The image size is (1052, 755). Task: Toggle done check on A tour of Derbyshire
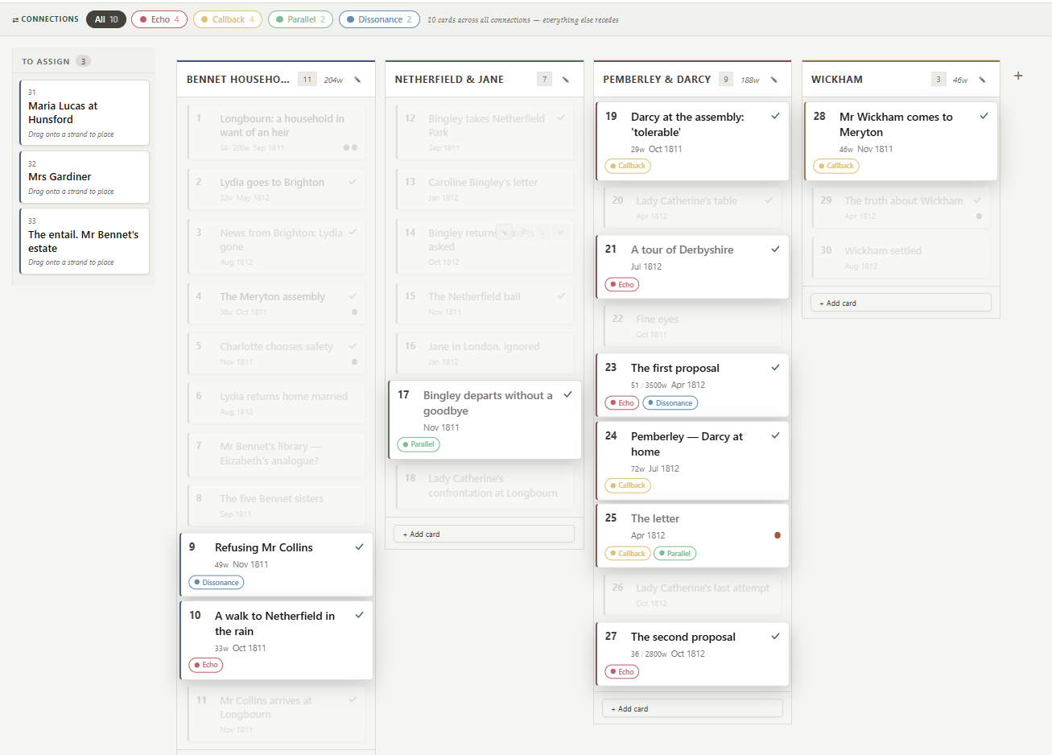(x=775, y=249)
